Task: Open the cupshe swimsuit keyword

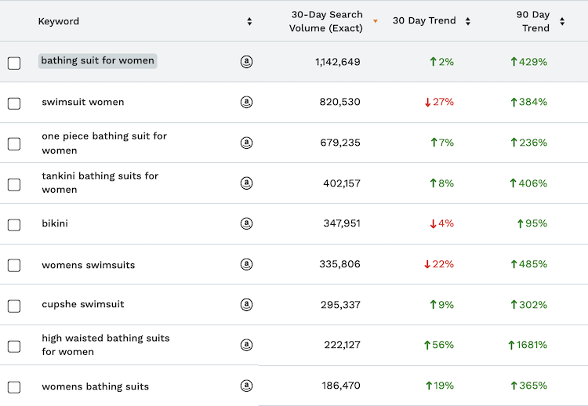Action: (82, 304)
